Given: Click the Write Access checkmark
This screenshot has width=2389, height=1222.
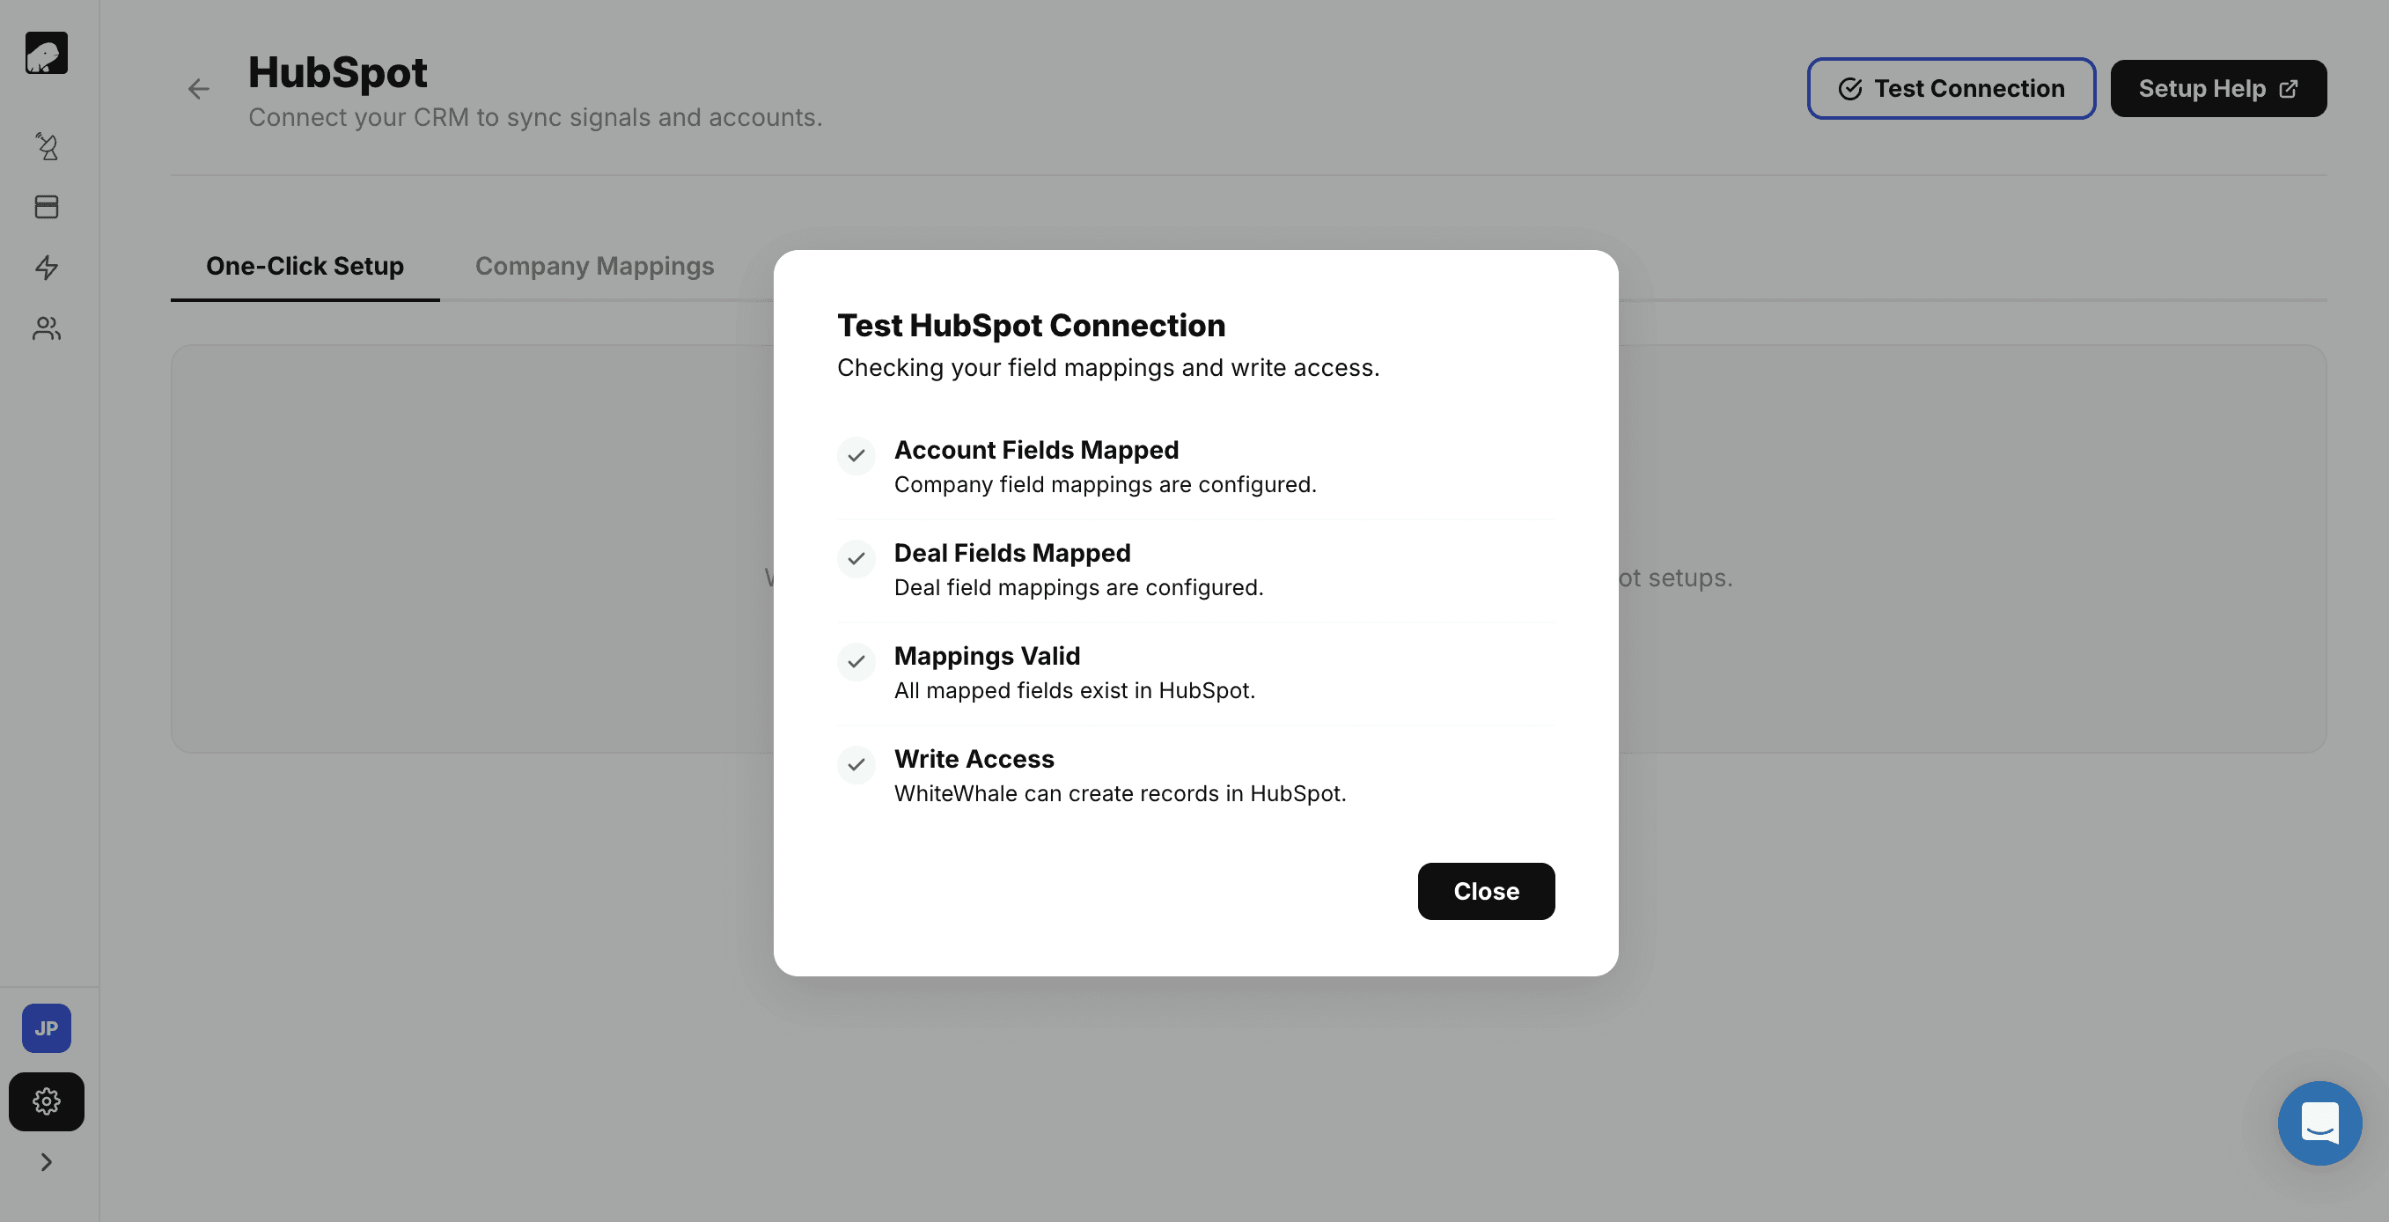Looking at the screenshot, I should [856, 764].
